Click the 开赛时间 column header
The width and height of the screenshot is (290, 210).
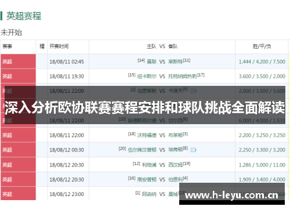click(59, 46)
